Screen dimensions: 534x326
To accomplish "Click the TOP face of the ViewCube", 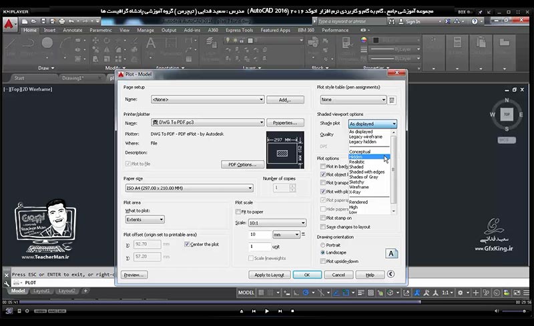I will [507, 114].
